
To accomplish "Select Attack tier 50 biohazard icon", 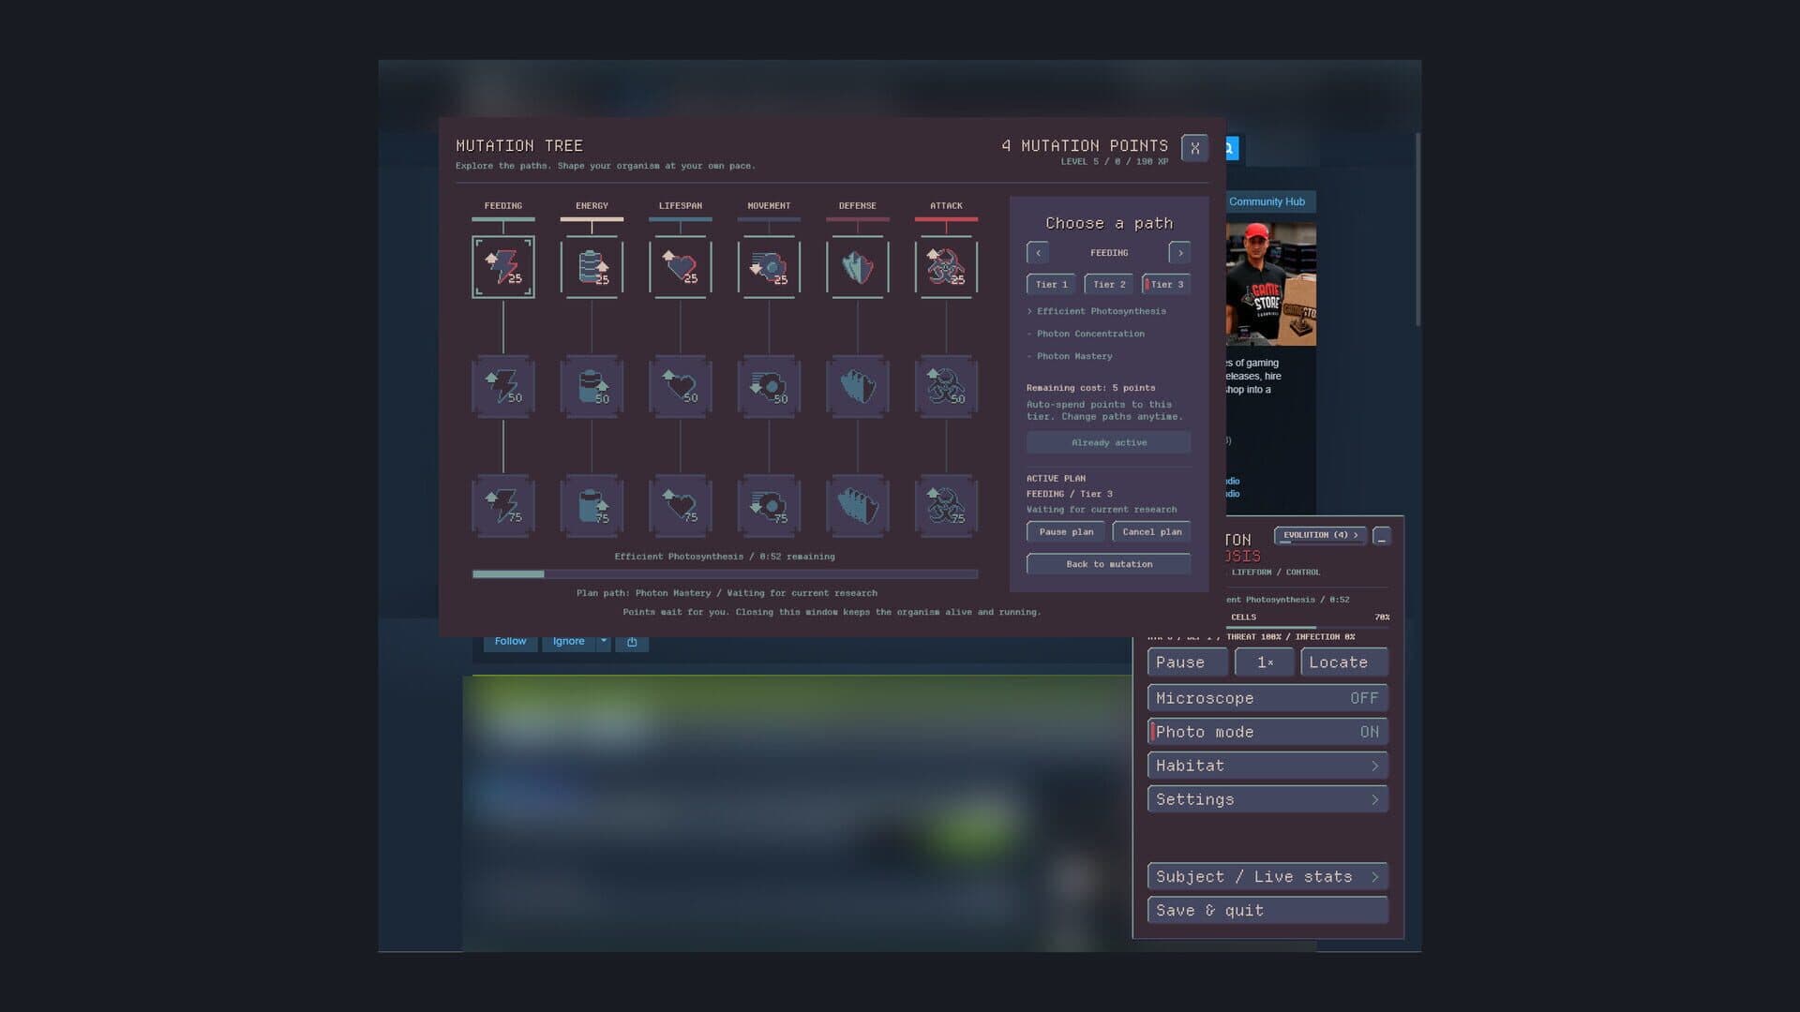I will coord(946,386).
